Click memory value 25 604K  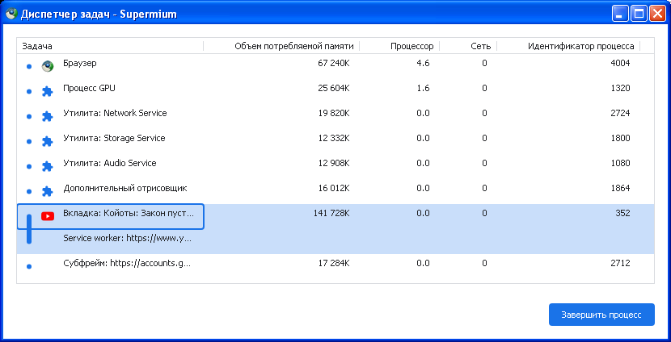[334, 89]
